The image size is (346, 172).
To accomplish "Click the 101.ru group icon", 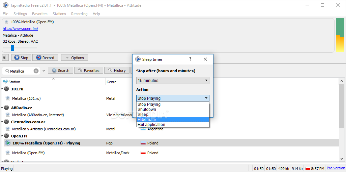I will tap(7, 89).
